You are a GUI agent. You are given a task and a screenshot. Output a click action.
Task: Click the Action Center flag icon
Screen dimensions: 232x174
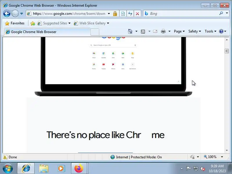click(188, 168)
